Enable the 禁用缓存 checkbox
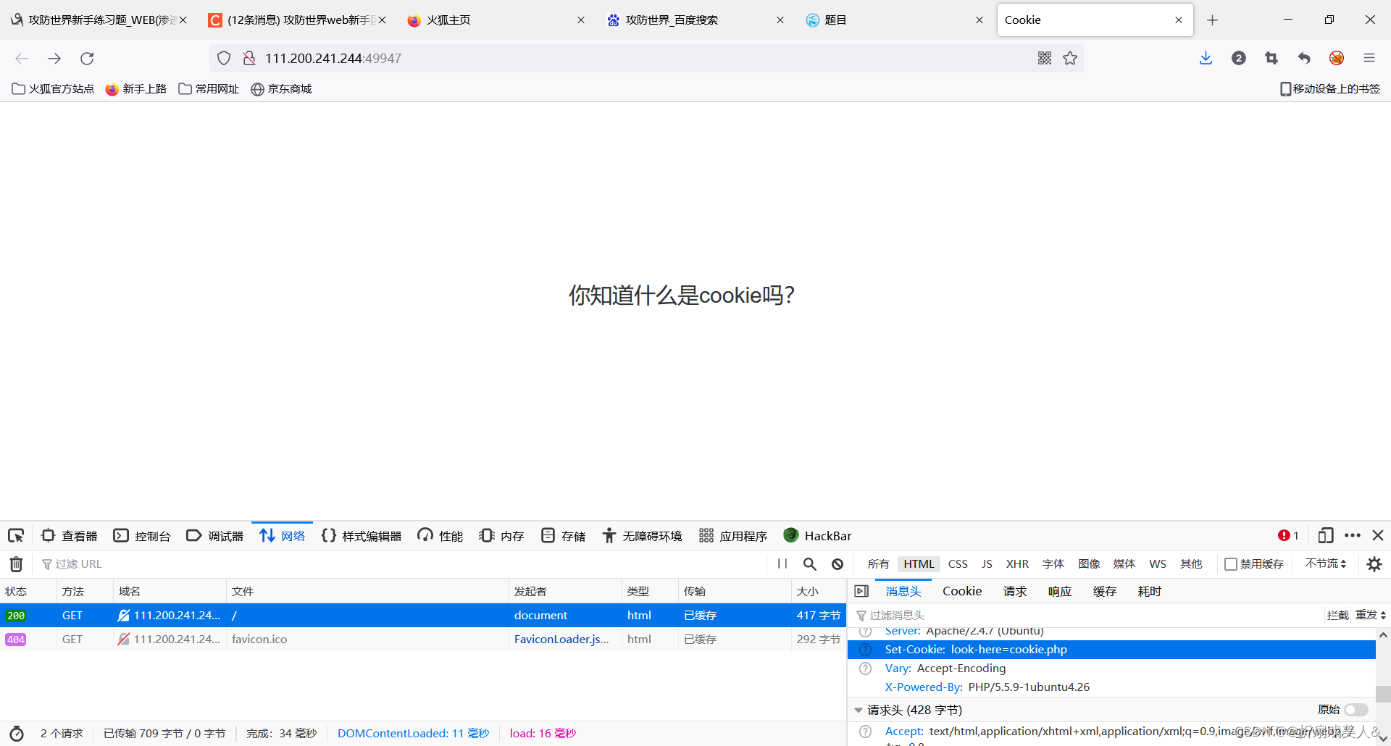Viewport: 1391px width, 746px height. point(1232,563)
